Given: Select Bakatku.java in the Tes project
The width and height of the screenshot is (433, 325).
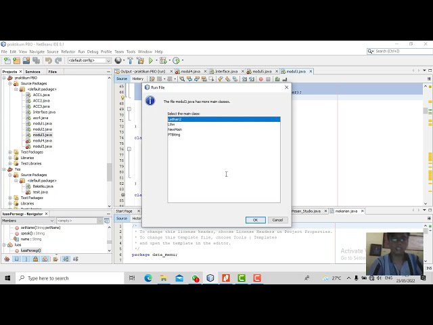Looking at the screenshot, I should point(43,186).
